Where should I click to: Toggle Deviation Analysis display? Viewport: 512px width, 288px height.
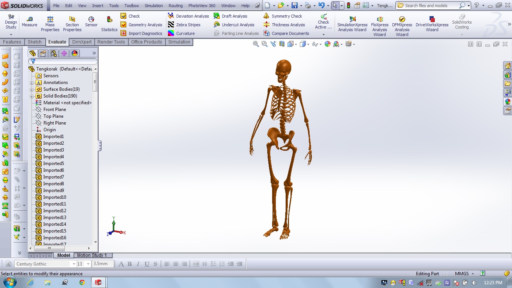188,16
